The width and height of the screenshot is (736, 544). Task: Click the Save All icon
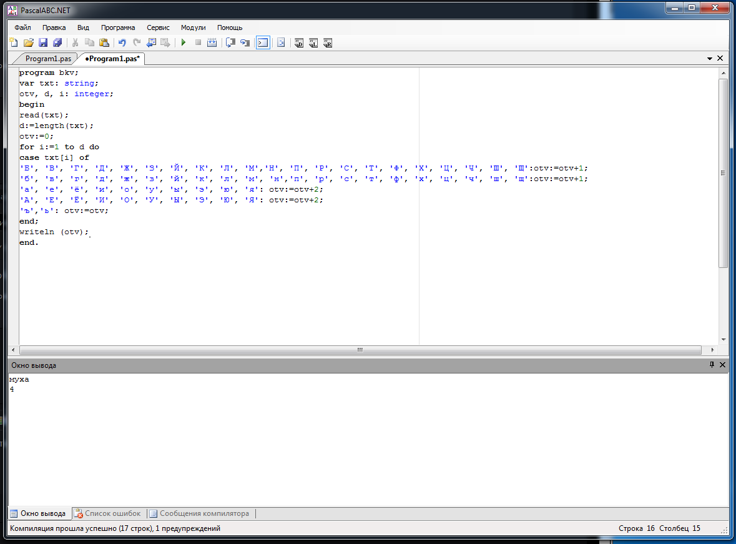pyautogui.click(x=57, y=43)
